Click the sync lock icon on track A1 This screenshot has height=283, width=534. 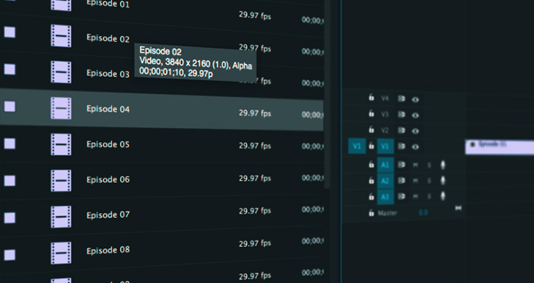(x=400, y=163)
